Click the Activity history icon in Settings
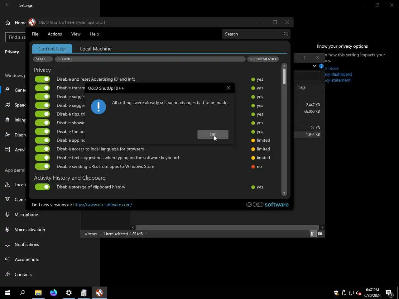 point(7,149)
